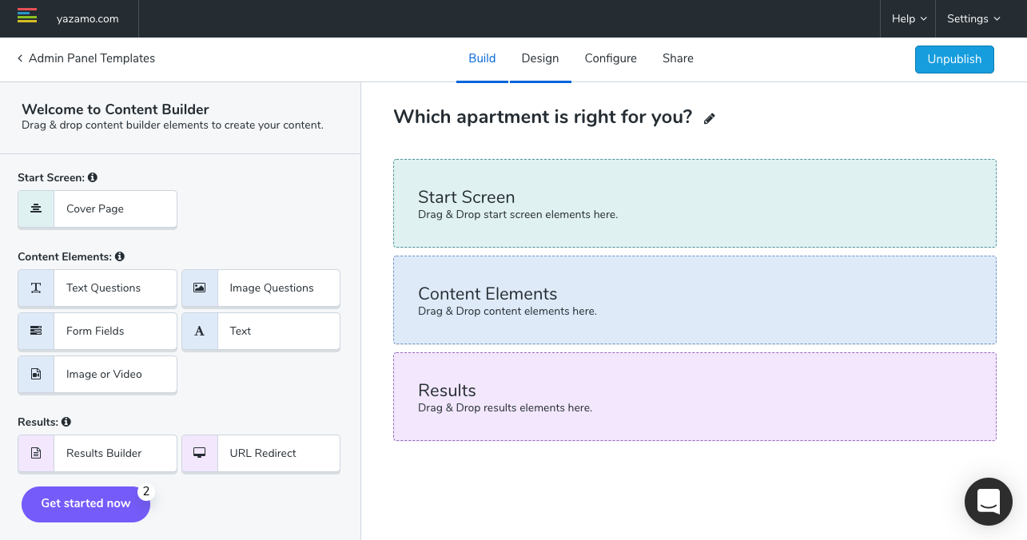Select the Text element label
1027x540 pixels.
coord(241,331)
